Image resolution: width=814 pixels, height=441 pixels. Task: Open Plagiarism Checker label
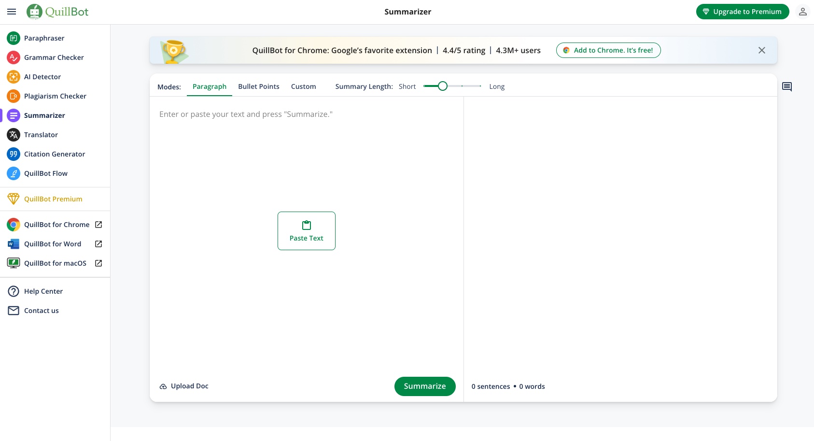coord(55,96)
